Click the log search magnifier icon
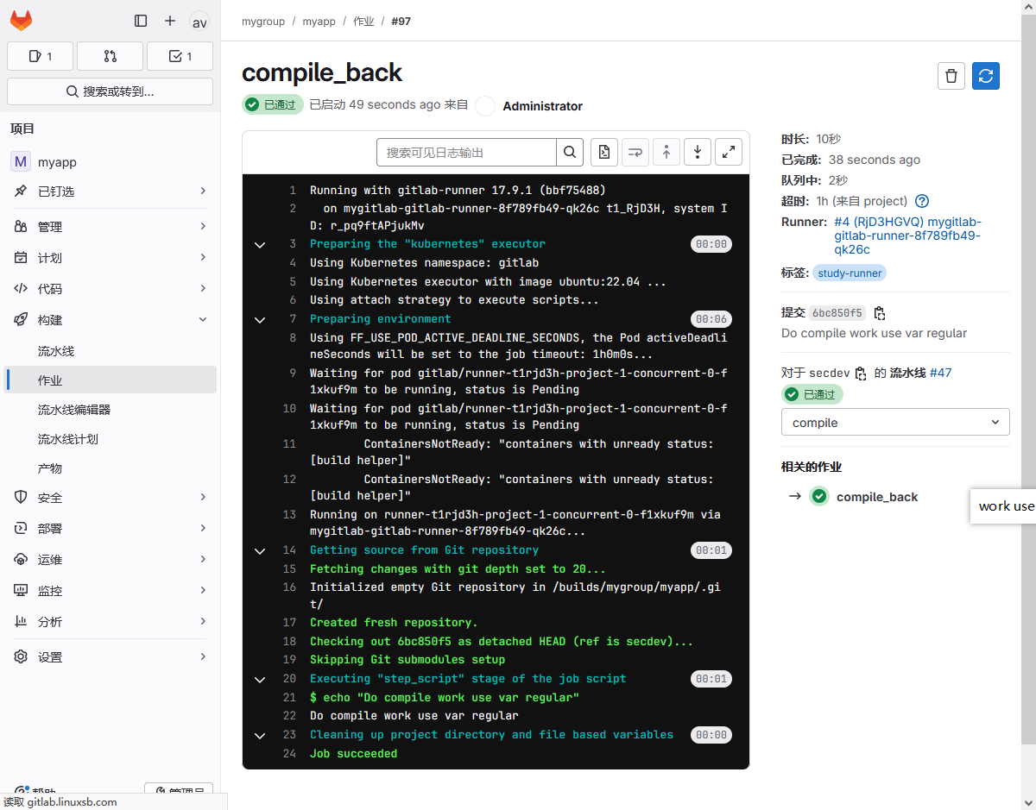 click(570, 152)
